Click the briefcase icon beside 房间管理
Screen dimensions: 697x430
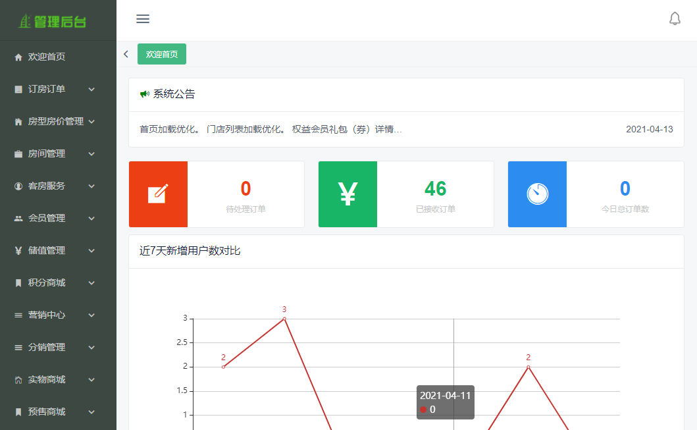pos(18,154)
